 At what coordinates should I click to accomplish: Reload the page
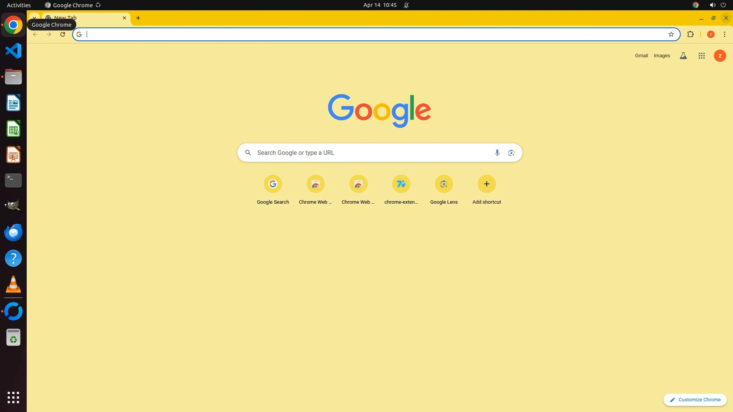tap(63, 34)
